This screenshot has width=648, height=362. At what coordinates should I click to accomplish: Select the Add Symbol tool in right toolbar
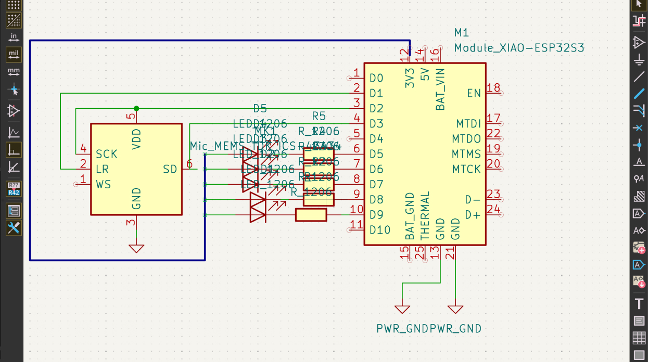coord(639,42)
